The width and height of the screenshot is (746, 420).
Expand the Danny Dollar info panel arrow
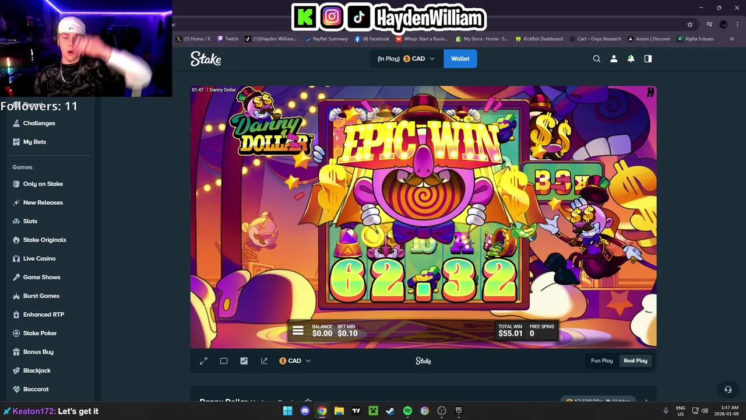tap(646, 401)
